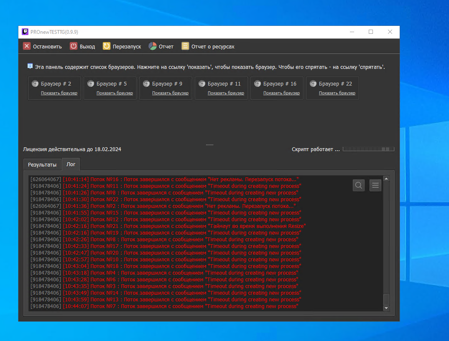Show browser # 5 via Показать браузер

coord(115,93)
